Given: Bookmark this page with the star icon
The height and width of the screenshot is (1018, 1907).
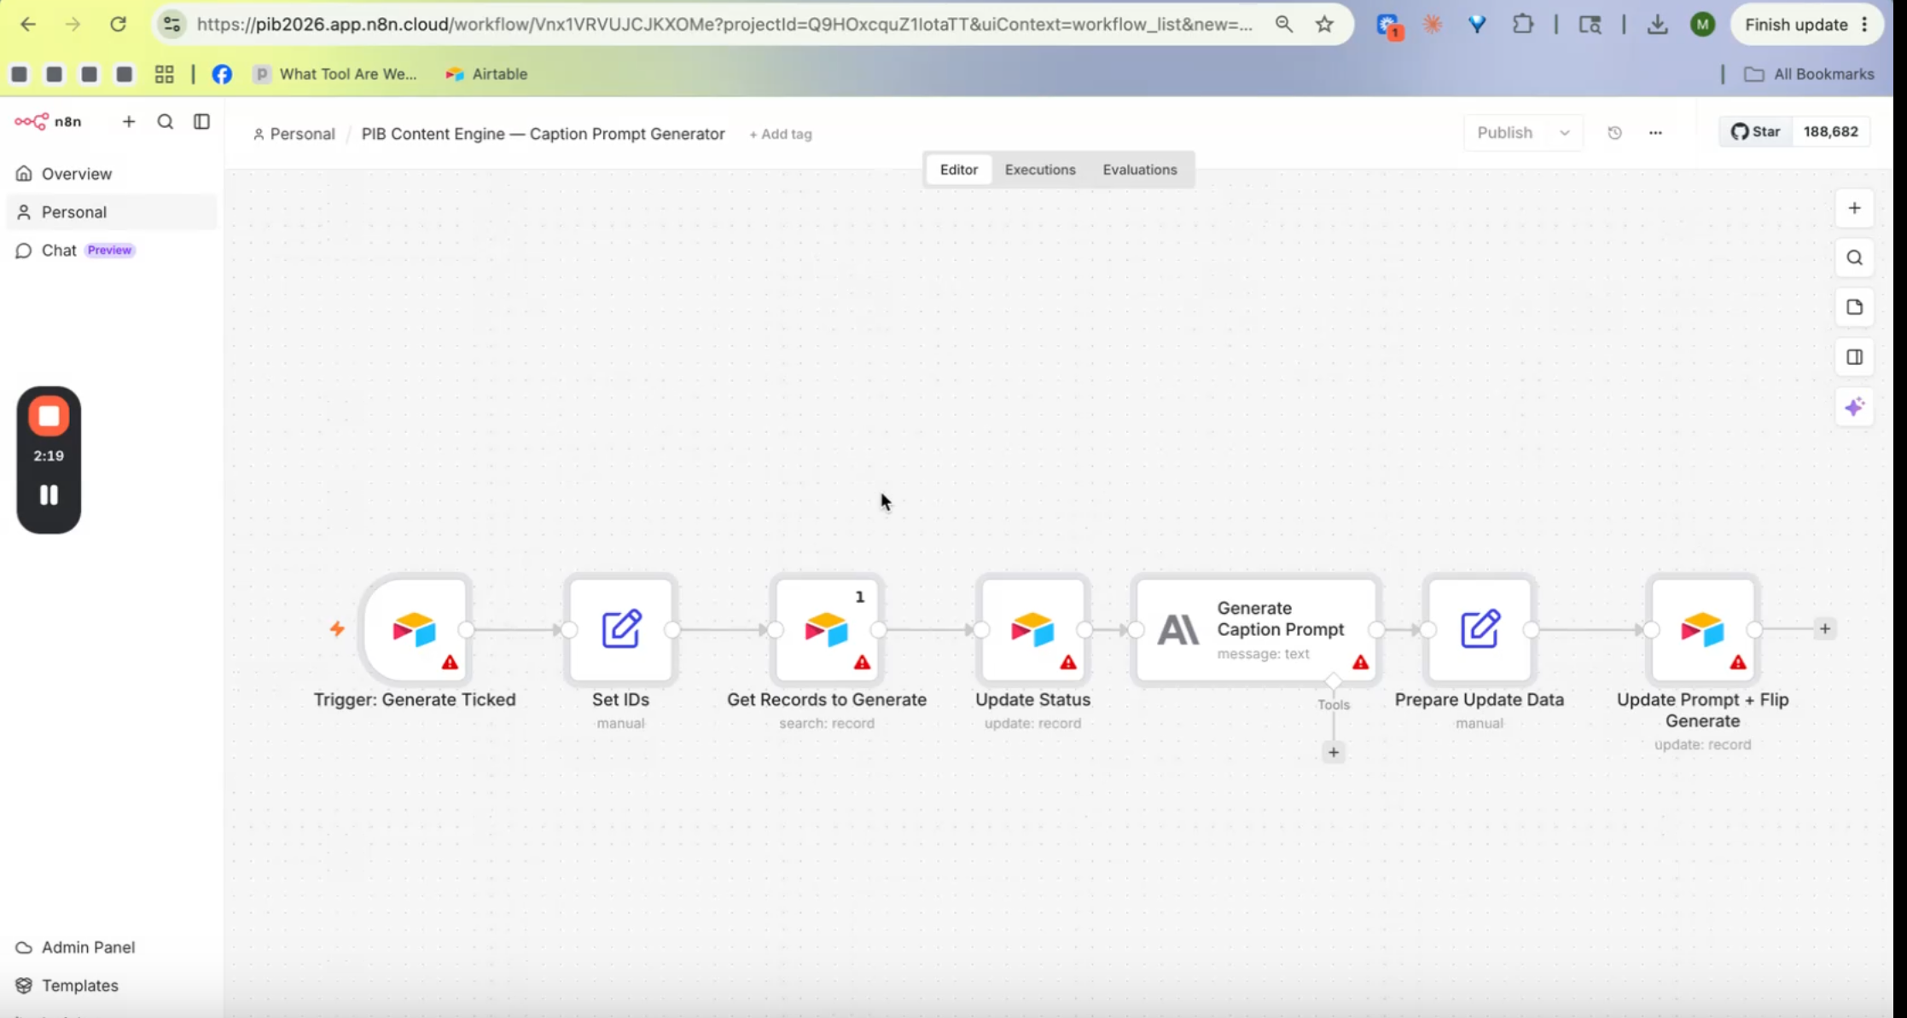Looking at the screenshot, I should (1324, 25).
